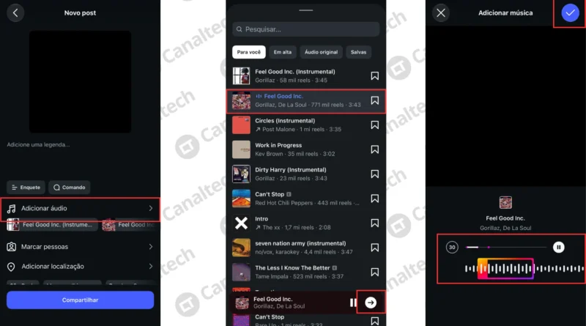Close the Adicionar música screen
The image size is (586, 326).
(441, 12)
